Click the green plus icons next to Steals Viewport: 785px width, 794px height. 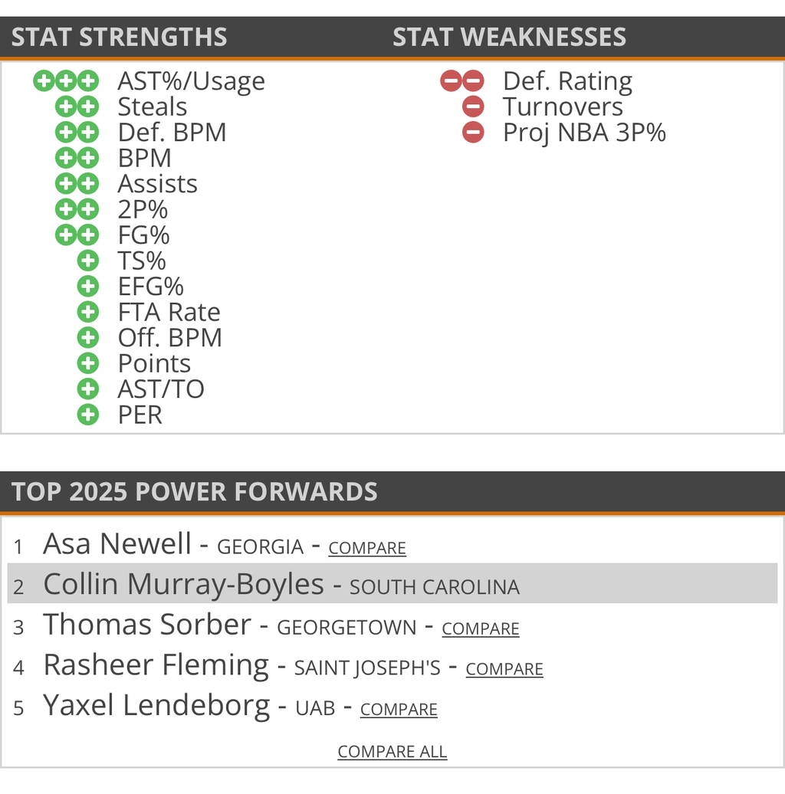[x=77, y=107]
